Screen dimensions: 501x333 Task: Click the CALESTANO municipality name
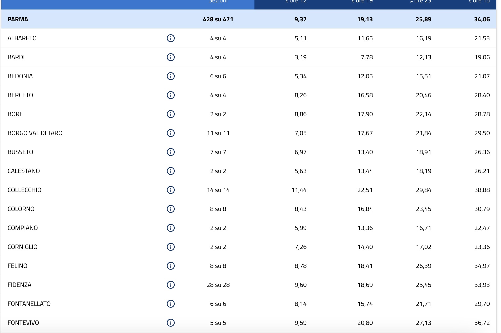click(x=24, y=171)
